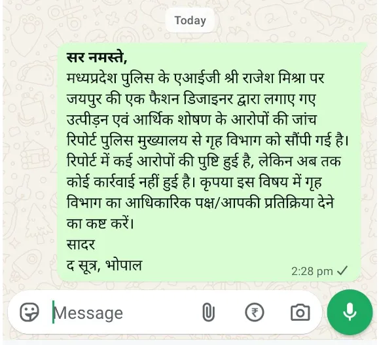
Task: Tap the green microphone voice-message button
Action: 350,312
